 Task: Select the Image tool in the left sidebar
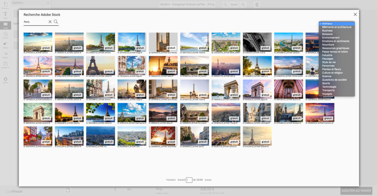point(5,25)
